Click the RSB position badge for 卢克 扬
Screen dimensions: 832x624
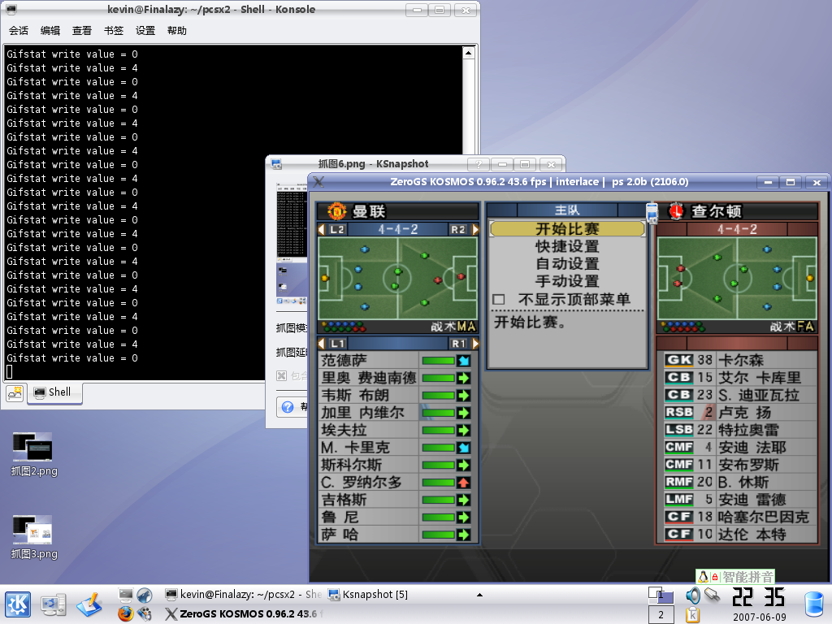coord(679,412)
